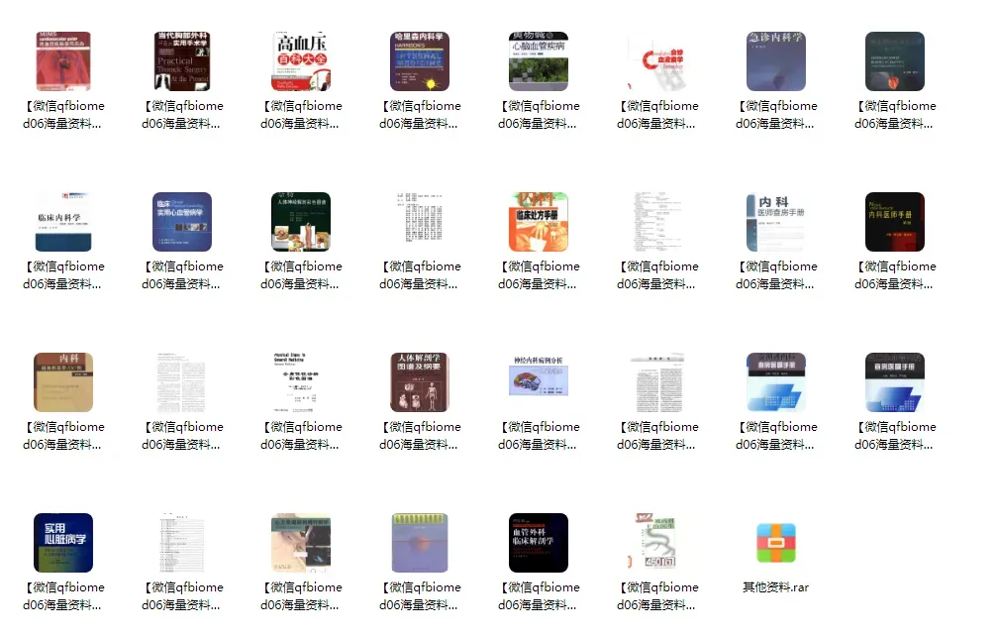This screenshot has width=998, height=636.
Task: Open the dark green cover with red heart
Action: click(895, 61)
